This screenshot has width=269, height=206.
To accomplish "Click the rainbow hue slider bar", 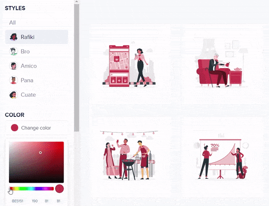I will (31, 189).
